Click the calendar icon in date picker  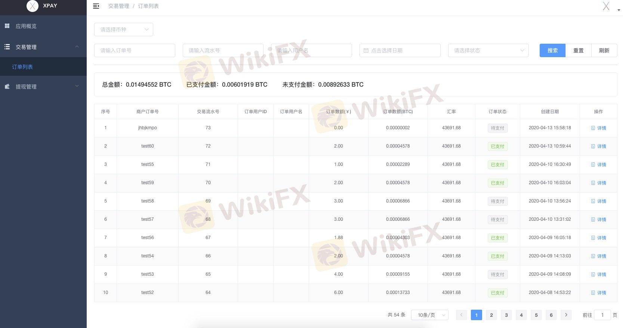click(366, 50)
